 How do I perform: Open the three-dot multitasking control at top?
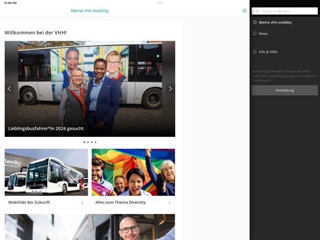click(x=160, y=3)
